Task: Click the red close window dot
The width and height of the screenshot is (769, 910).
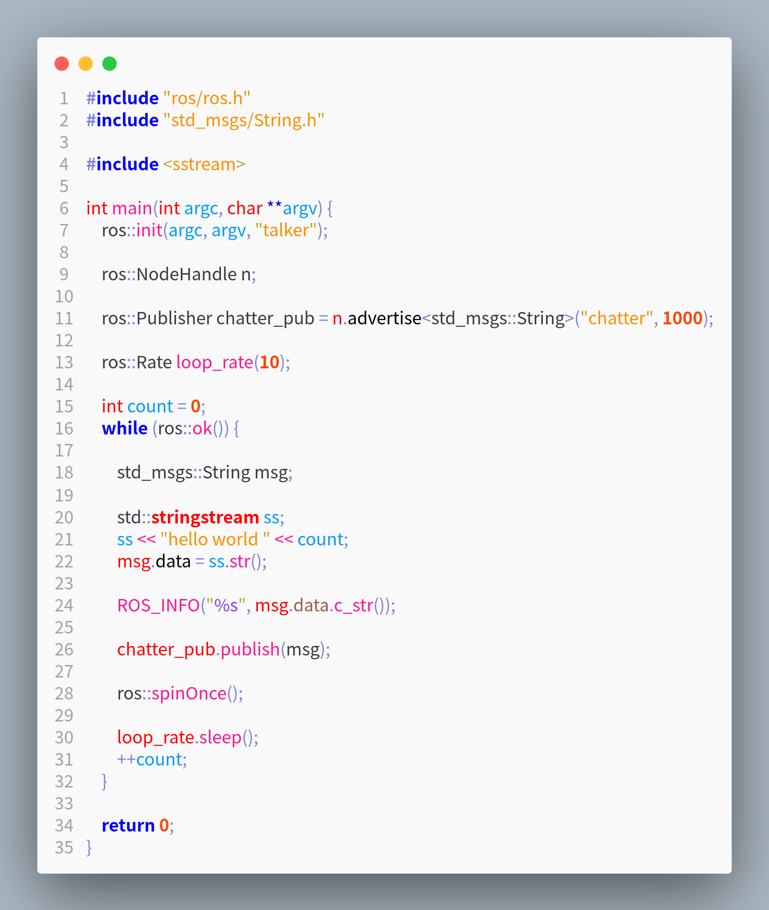Action: (x=62, y=64)
